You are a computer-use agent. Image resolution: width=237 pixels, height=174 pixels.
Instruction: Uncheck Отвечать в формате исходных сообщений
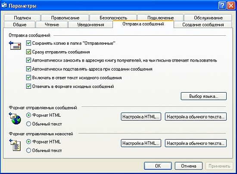click(28, 86)
